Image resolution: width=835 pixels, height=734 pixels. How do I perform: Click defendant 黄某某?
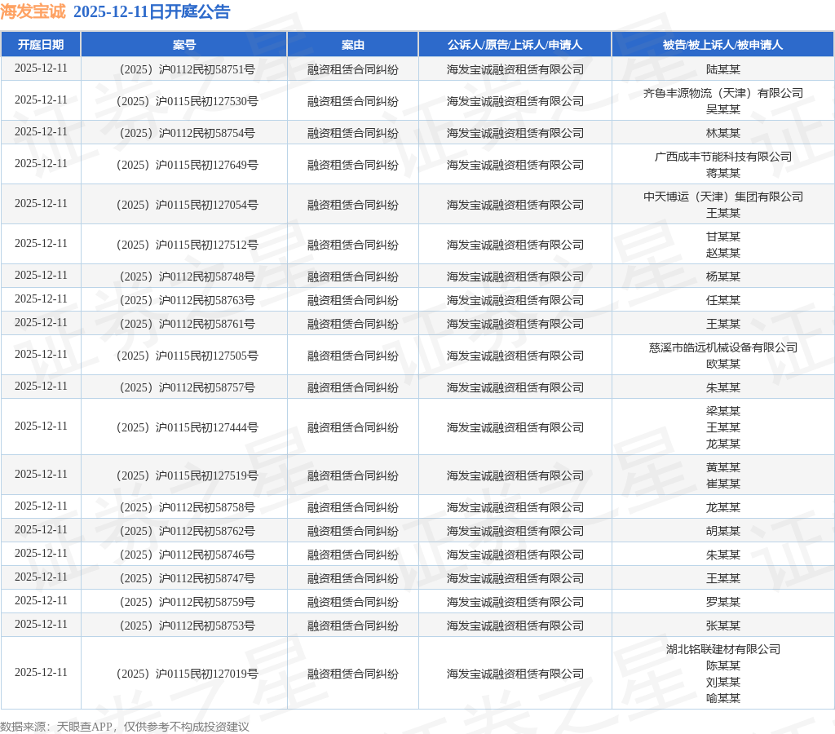[722, 467]
